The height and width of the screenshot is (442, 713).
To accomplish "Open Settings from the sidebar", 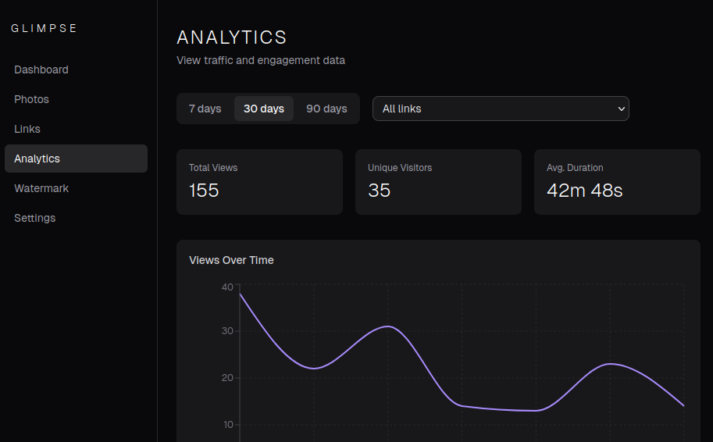I will click(x=35, y=218).
